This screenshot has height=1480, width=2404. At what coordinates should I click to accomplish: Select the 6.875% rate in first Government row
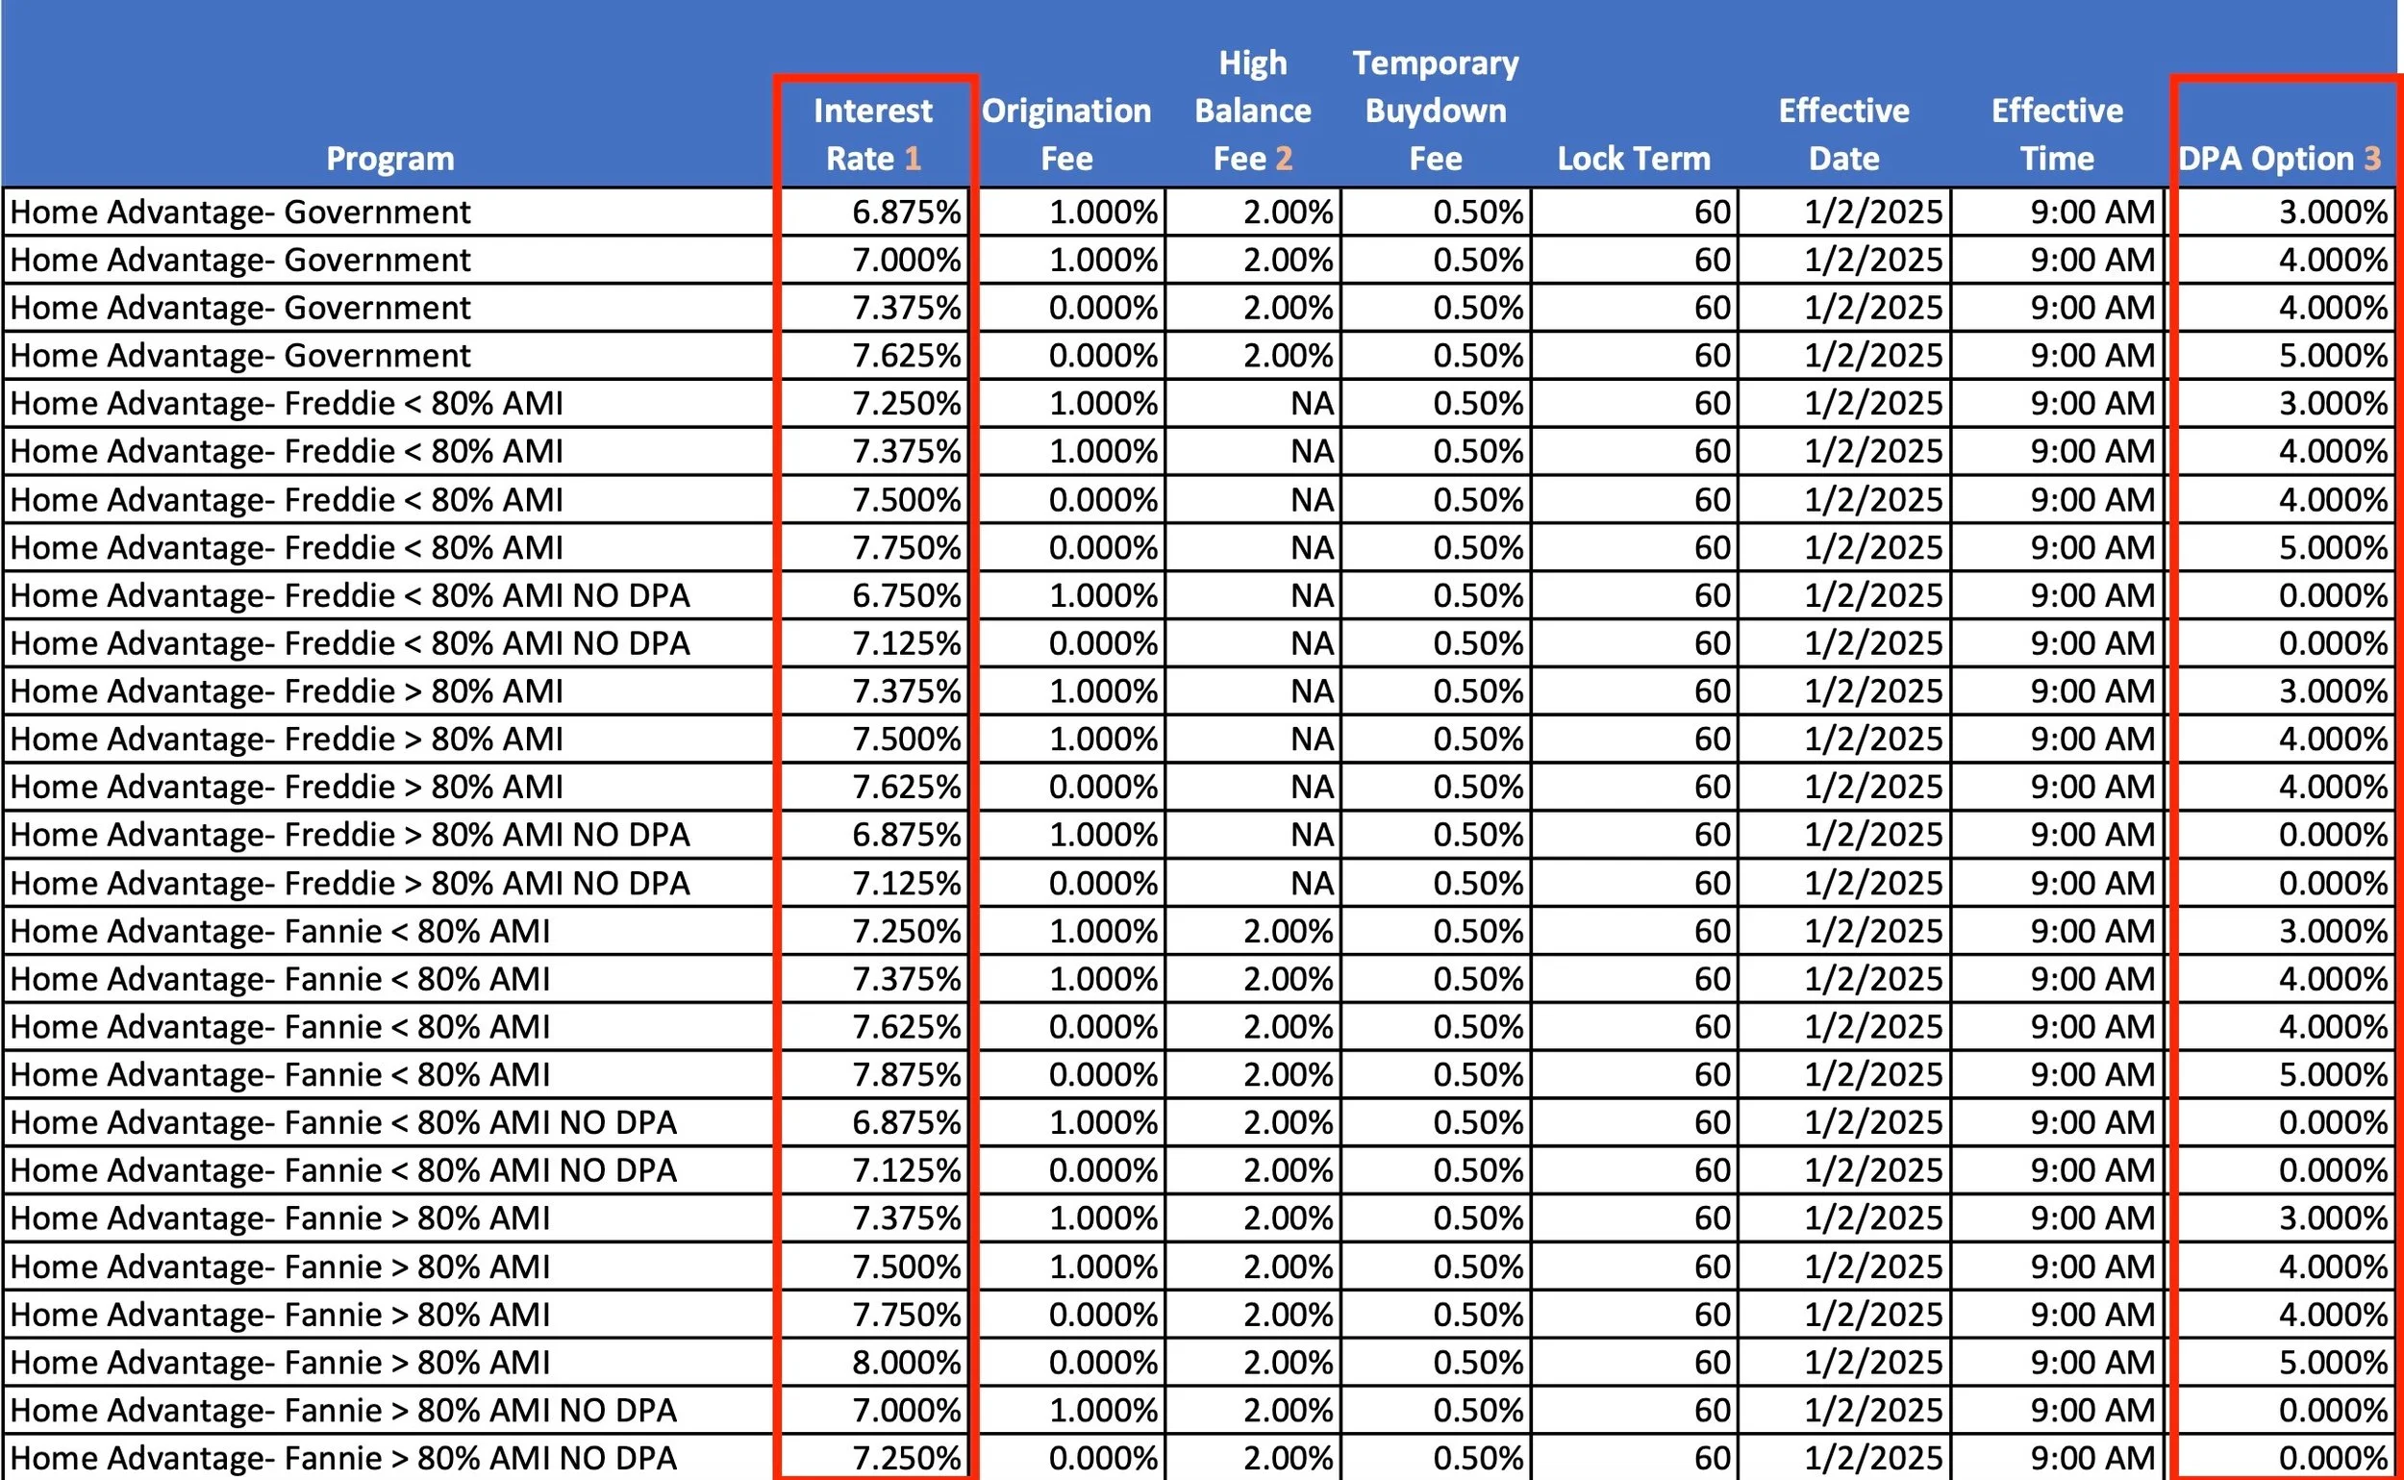pyautogui.click(x=906, y=213)
